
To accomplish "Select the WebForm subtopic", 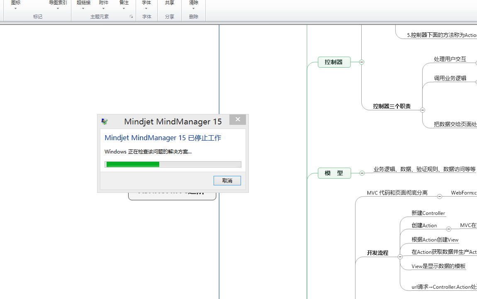I will (464, 192).
